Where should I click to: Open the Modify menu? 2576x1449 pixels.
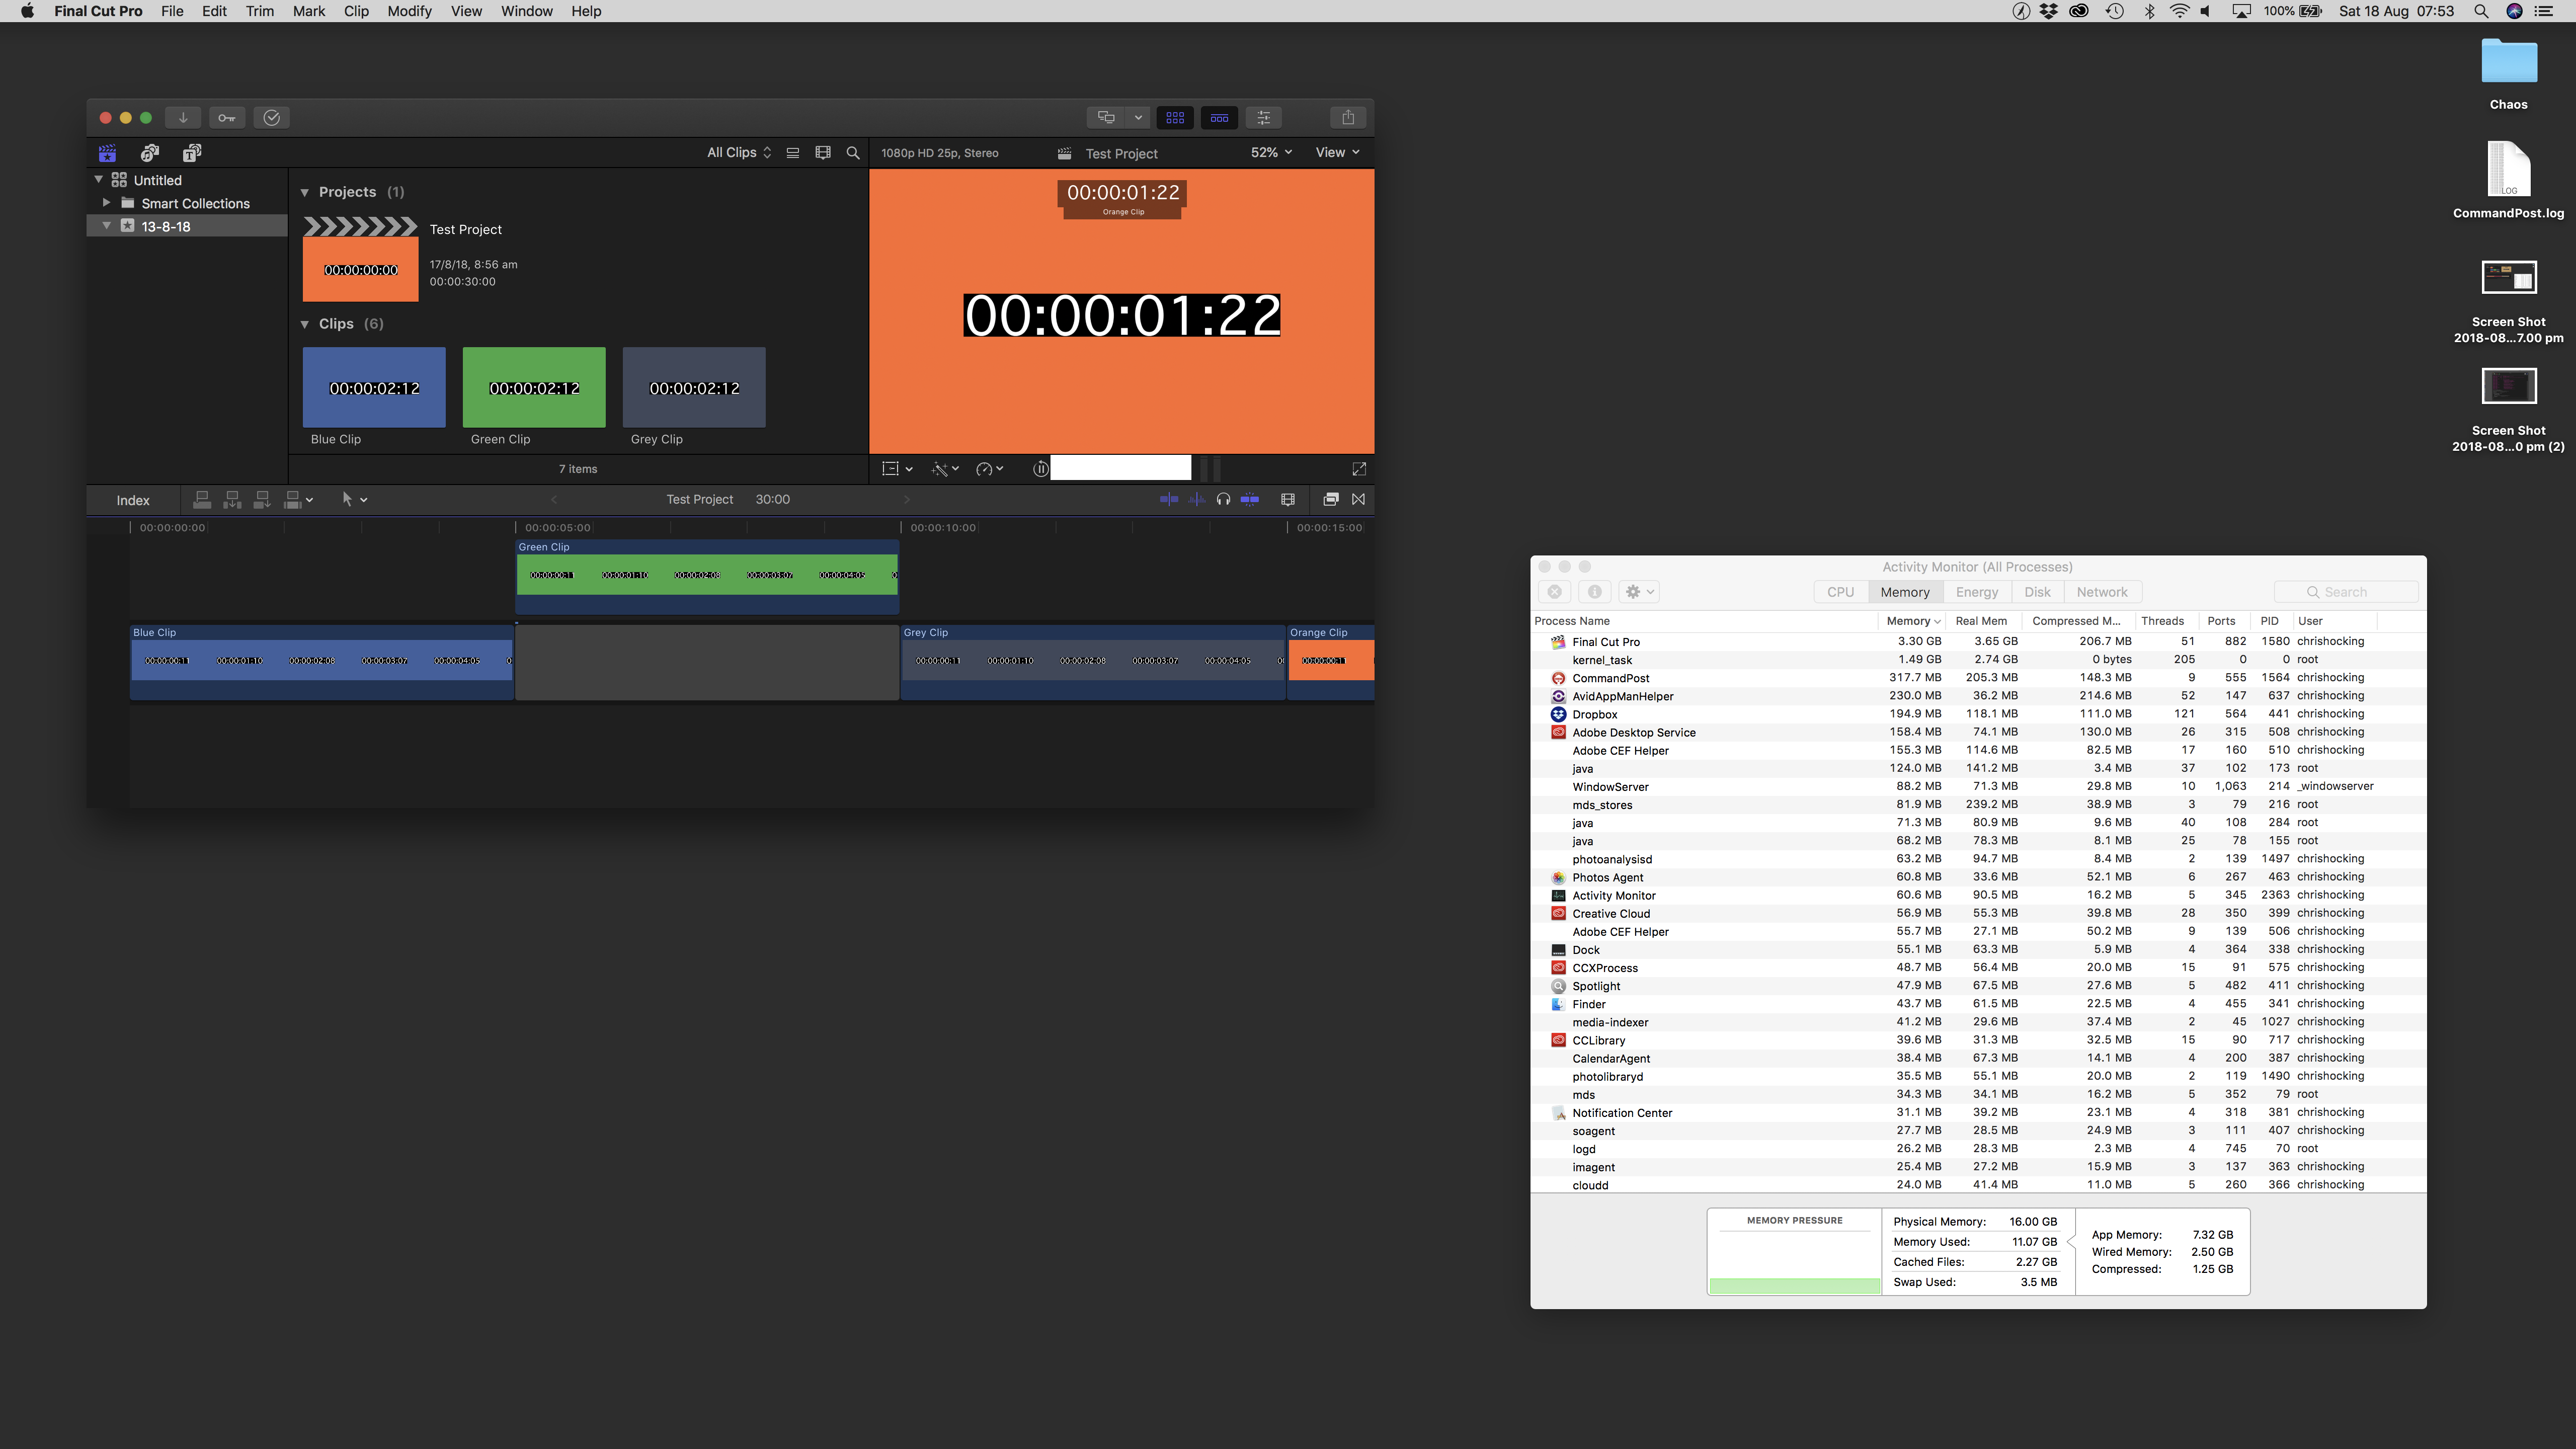click(409, 11)
